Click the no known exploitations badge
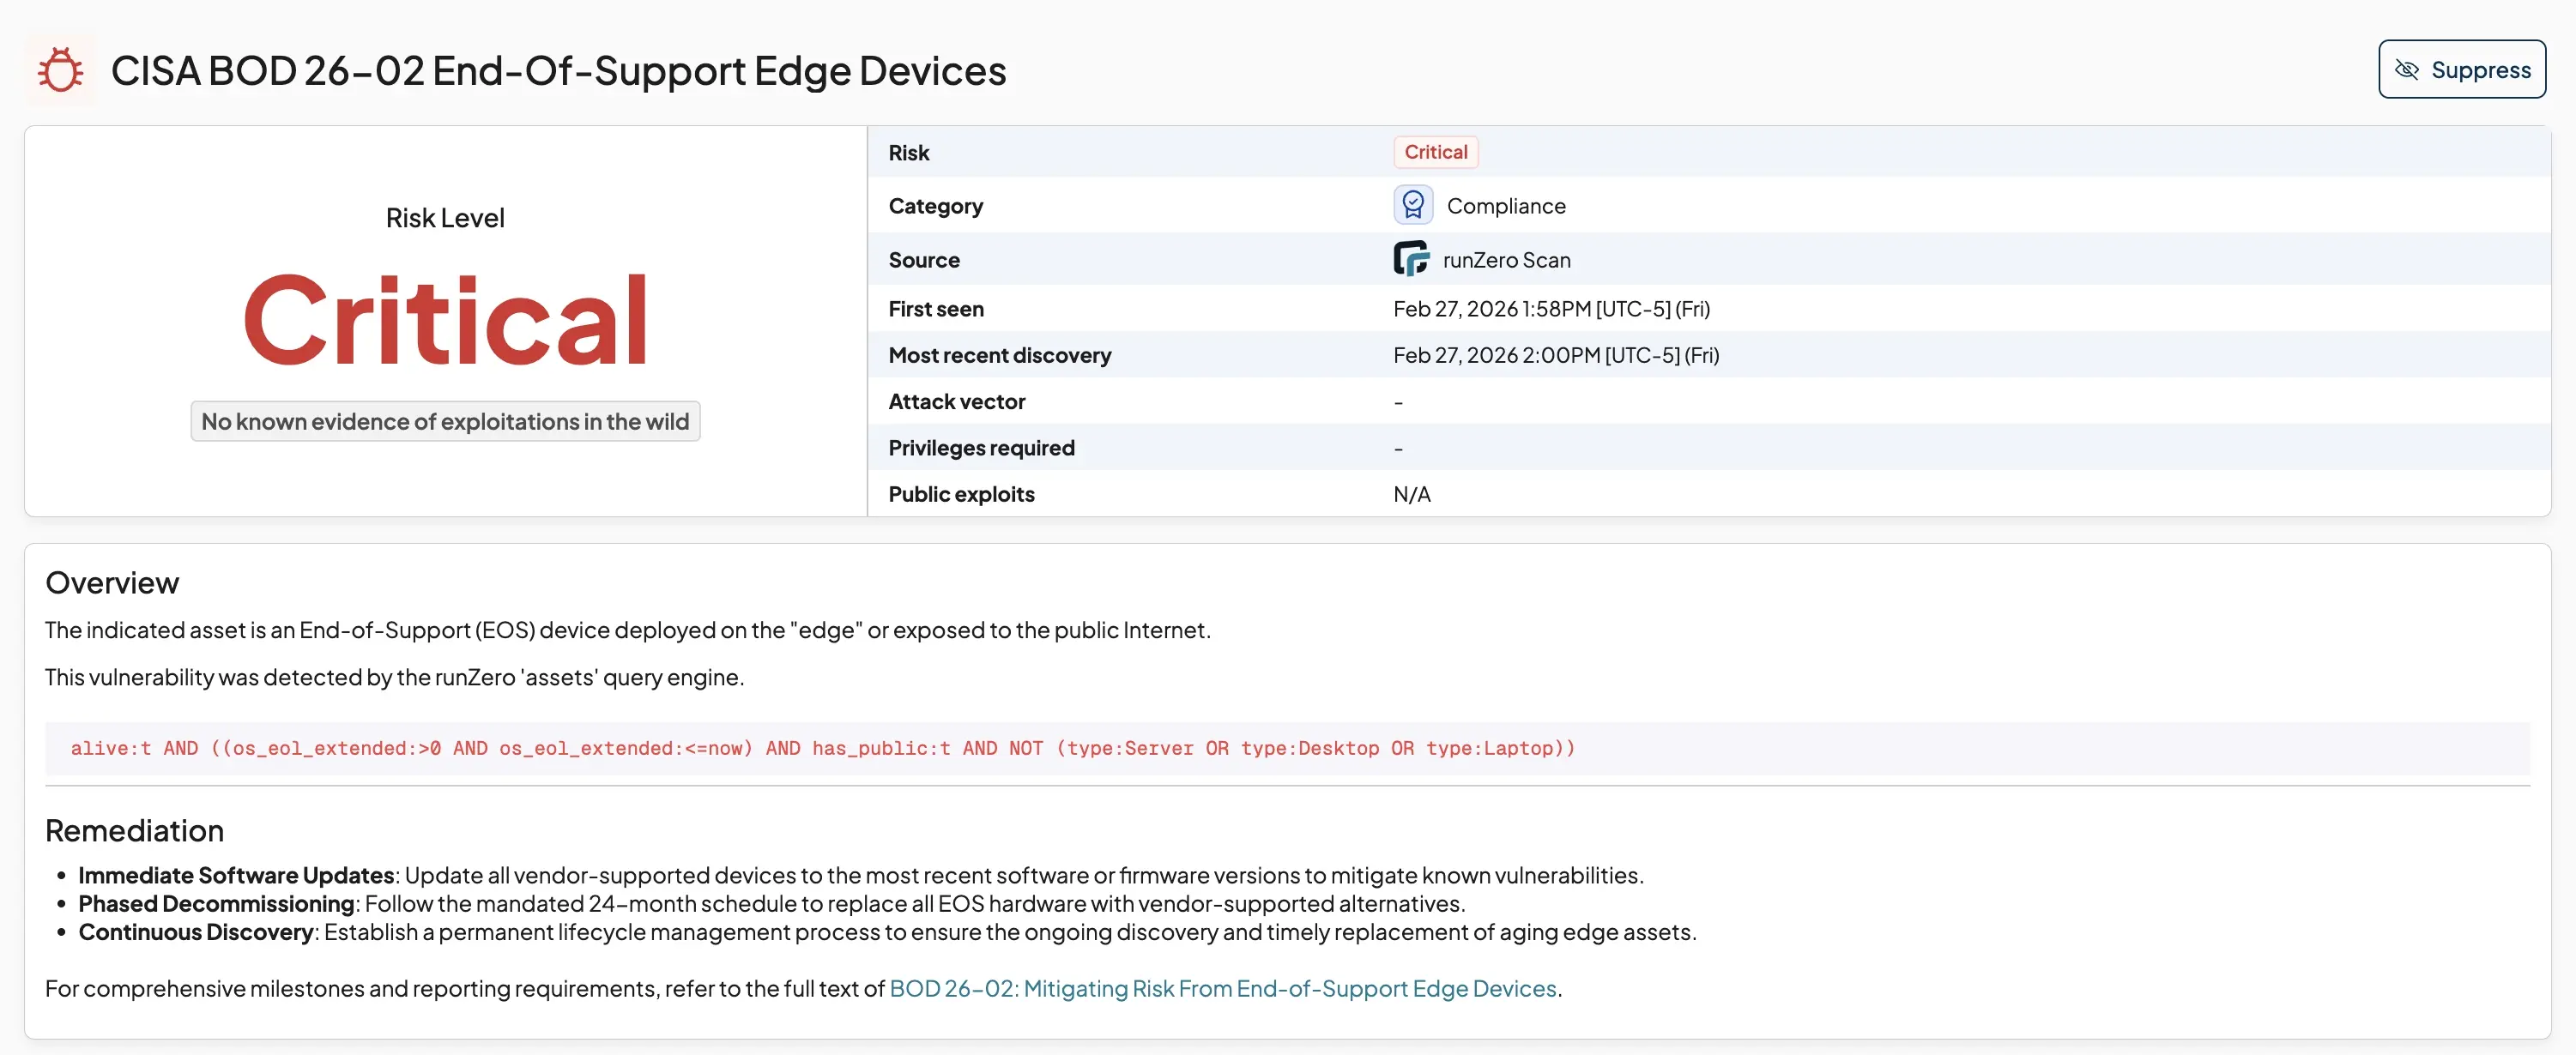The width and height of the screenshot is (2576, 1055). click(445, 421)
